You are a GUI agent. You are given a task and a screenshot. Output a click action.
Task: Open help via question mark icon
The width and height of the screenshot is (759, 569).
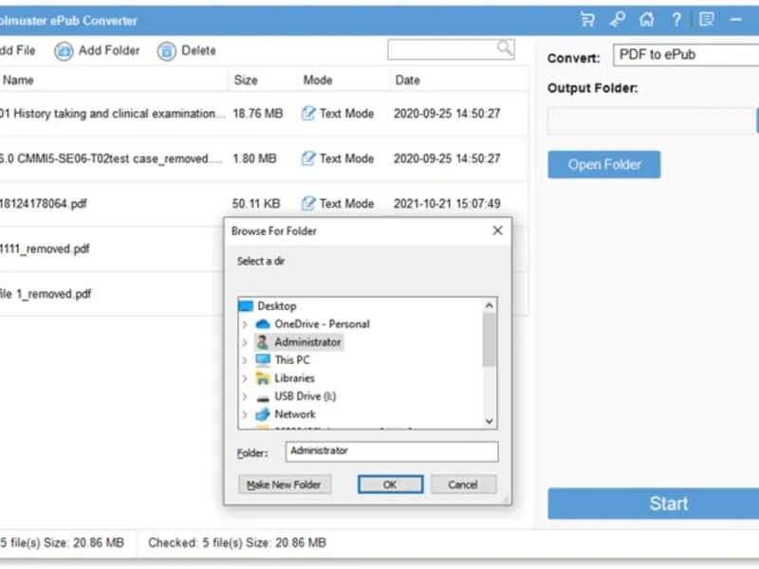point(676,20)
